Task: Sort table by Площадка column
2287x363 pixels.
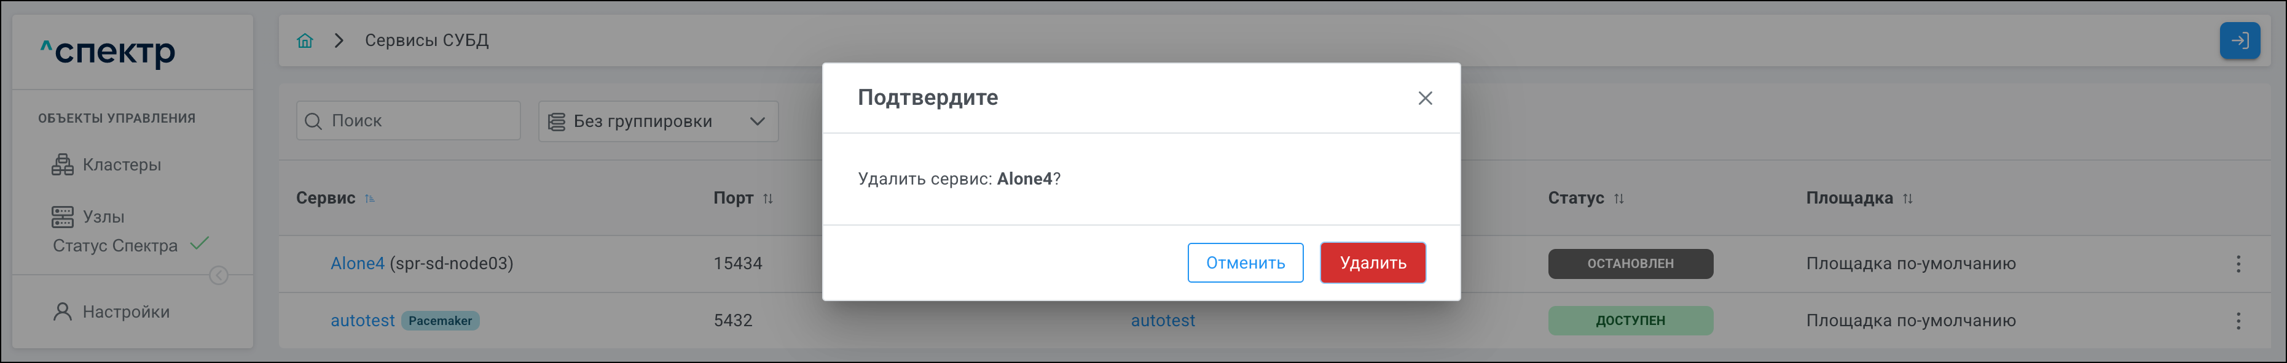Action: pyautogui.click(x=1907, y=198)
